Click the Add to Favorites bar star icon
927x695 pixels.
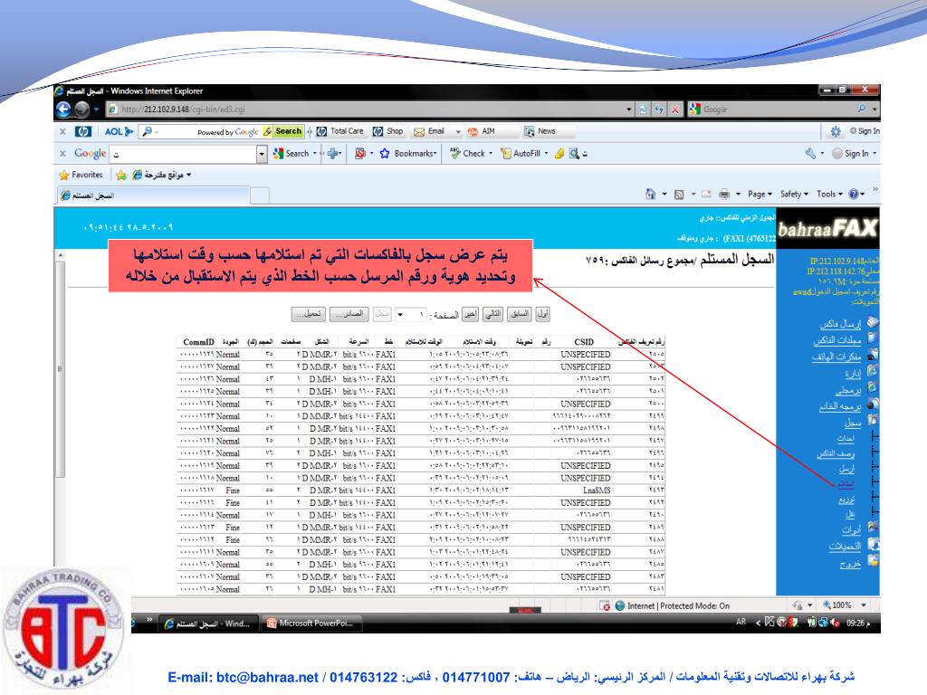tap(121, 175)
